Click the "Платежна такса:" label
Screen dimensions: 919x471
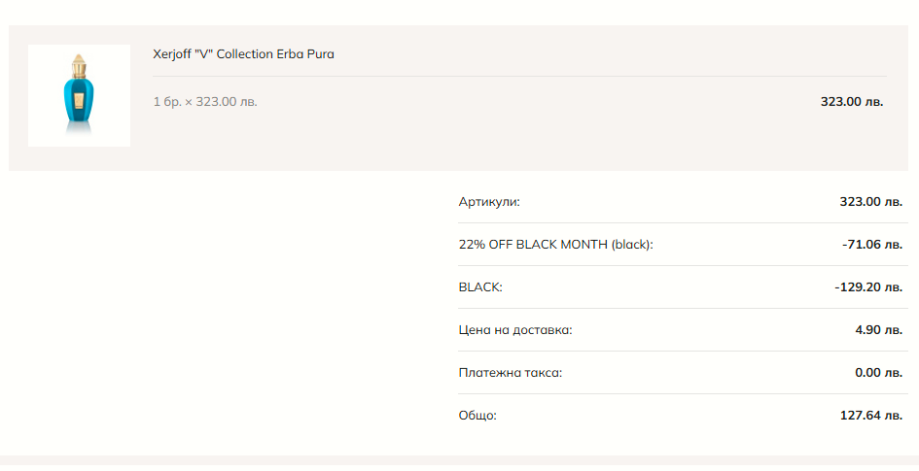511,373
